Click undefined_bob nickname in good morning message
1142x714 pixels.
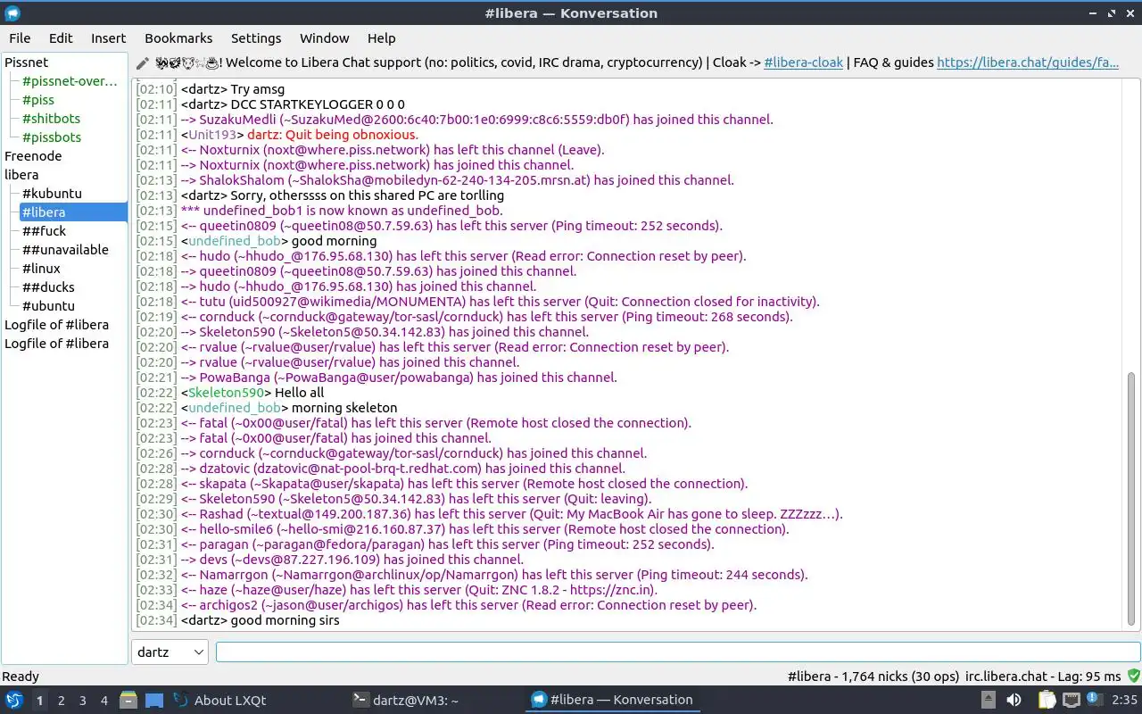(235, 241)
